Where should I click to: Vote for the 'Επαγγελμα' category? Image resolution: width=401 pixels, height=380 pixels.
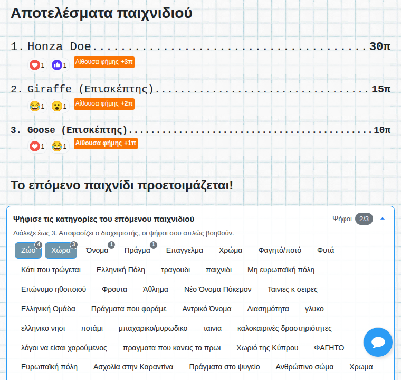click(185, 250)
